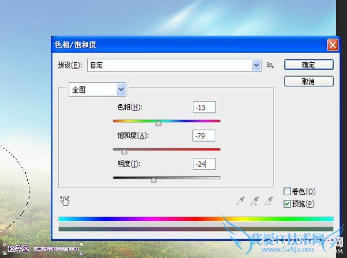
Task: Select the add-to-sample eyedropper (plus)
Action: coord(255,201)
